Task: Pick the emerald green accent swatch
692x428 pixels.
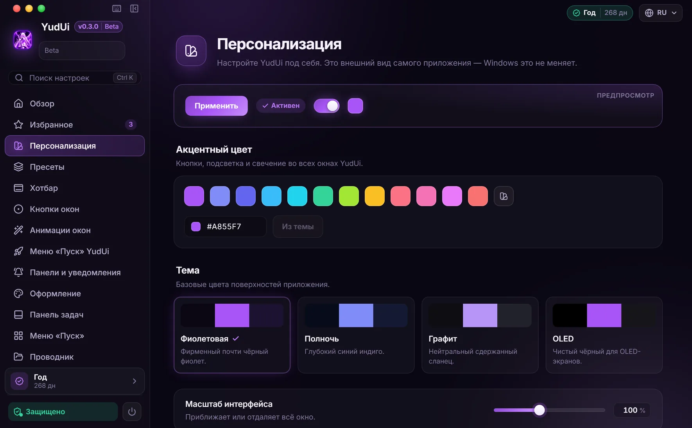Action: pyautogui.click(x=323, y=196)
